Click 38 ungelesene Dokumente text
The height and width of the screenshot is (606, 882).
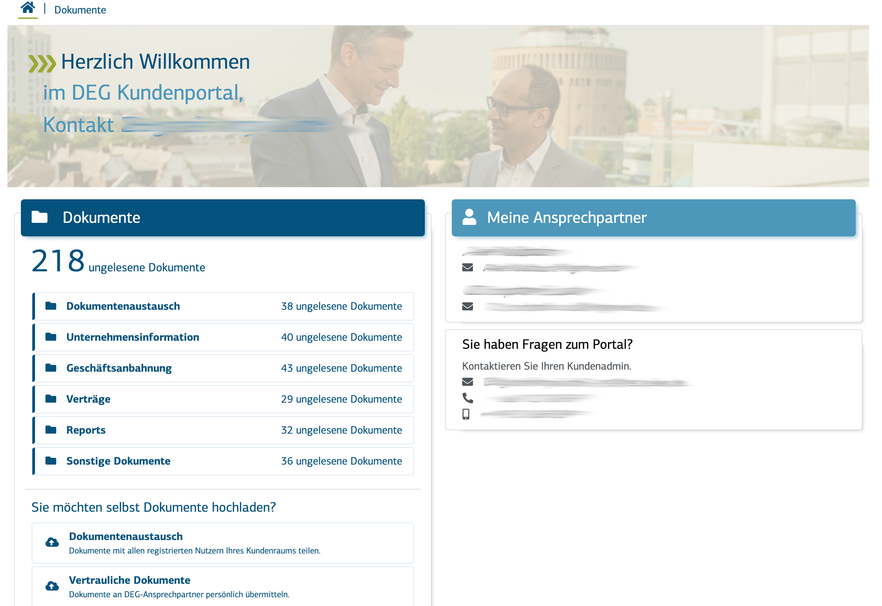coord(341,306)
